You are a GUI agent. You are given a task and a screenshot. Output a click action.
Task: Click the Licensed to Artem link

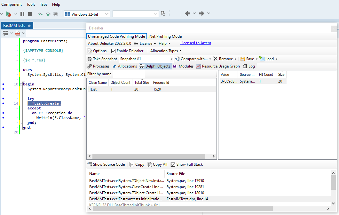(x=195, y=43)
